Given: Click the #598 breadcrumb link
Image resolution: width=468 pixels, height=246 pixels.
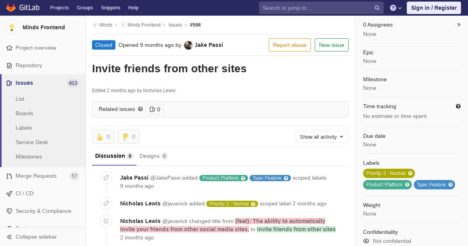Looking at the screenshot, I should [195, 25].
